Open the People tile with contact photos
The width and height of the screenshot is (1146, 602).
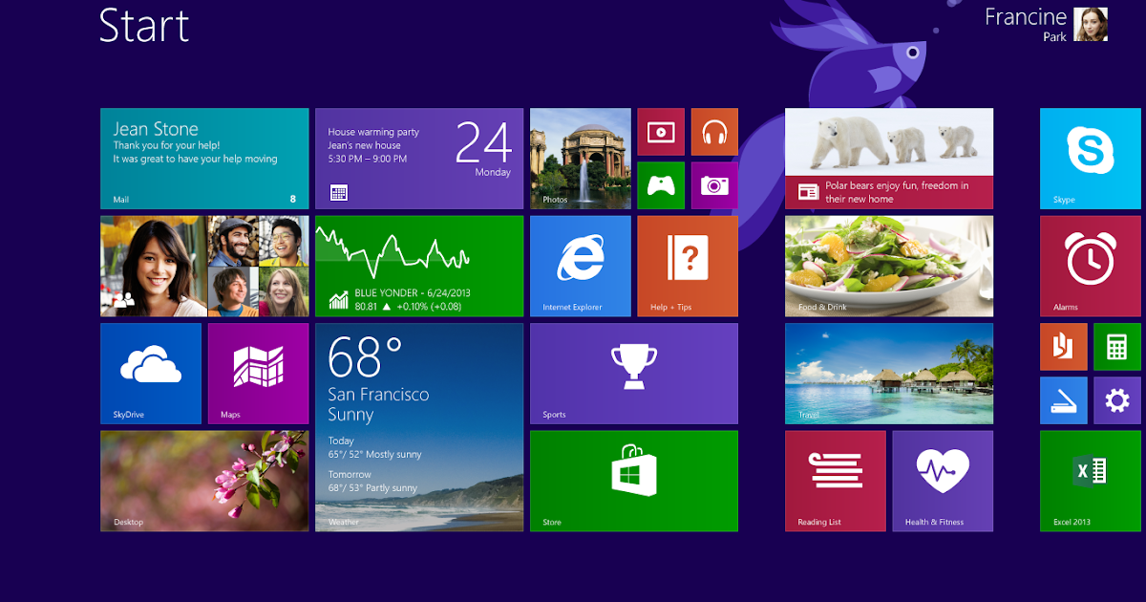204,266
